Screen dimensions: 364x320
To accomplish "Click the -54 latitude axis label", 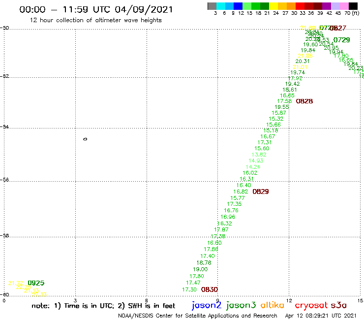I will point(4,127).
